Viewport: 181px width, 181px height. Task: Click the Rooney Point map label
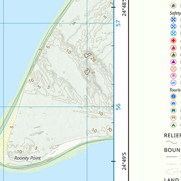pos(28,158)
